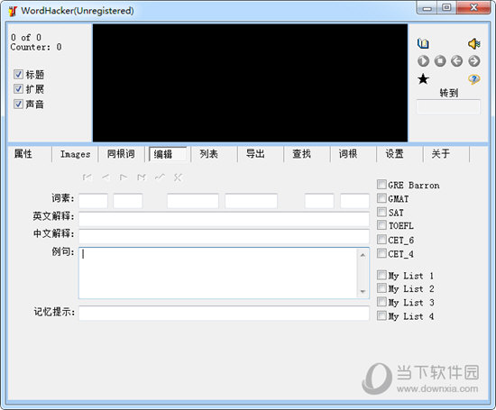The height and width of the screenshot is (410, 496).
Task: Close the WordHacker window
Action: (473, 8)
